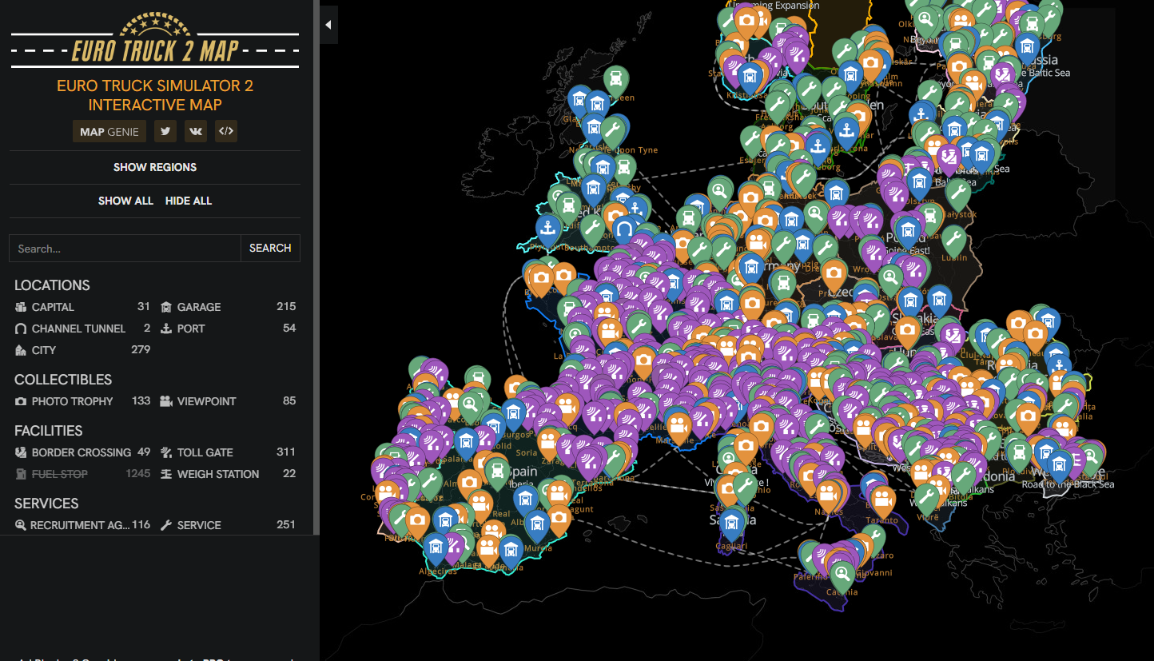Screen dimensions: 1154x661
Task: Open the Twitter share icon
Action: point(165,132)
